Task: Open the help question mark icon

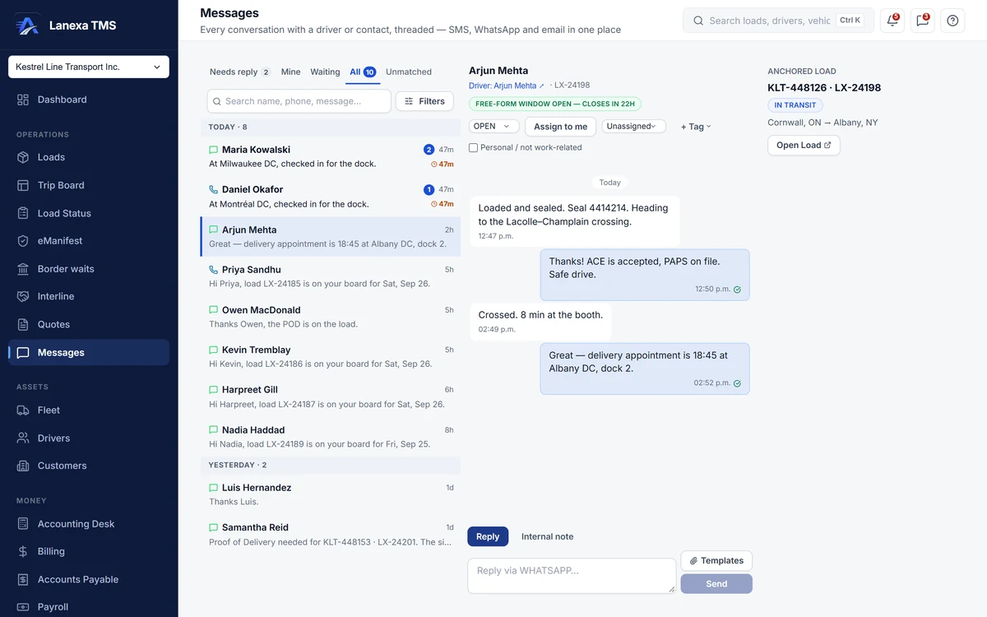Action: tap(952, 21)
